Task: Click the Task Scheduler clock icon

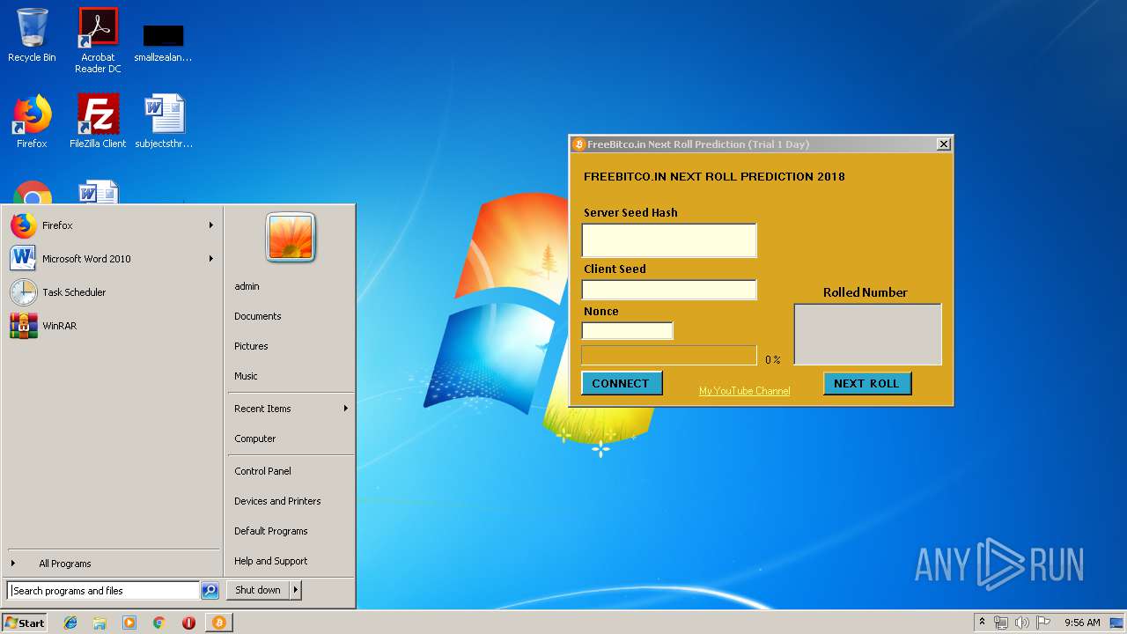Action: (x=24, y=292)
